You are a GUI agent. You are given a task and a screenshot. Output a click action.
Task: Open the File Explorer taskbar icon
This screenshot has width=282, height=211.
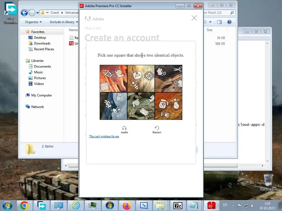(x=160, y=206)
